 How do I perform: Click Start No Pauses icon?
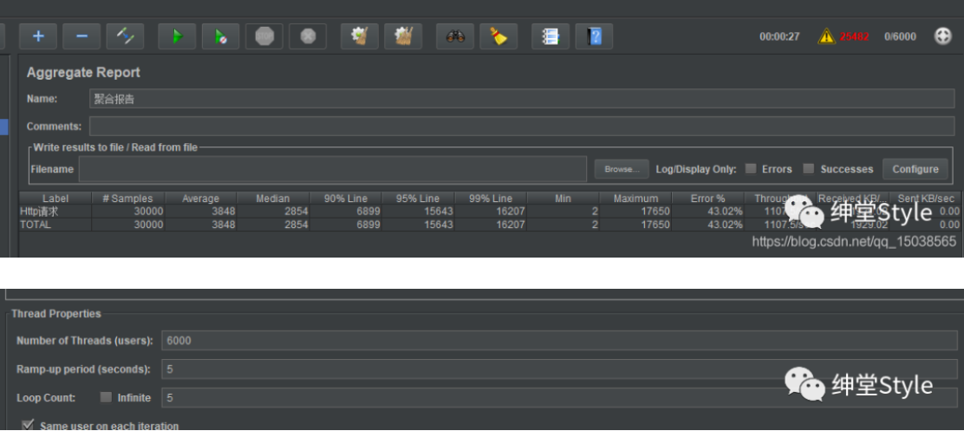pyautogui.click(x=220, y=36)
